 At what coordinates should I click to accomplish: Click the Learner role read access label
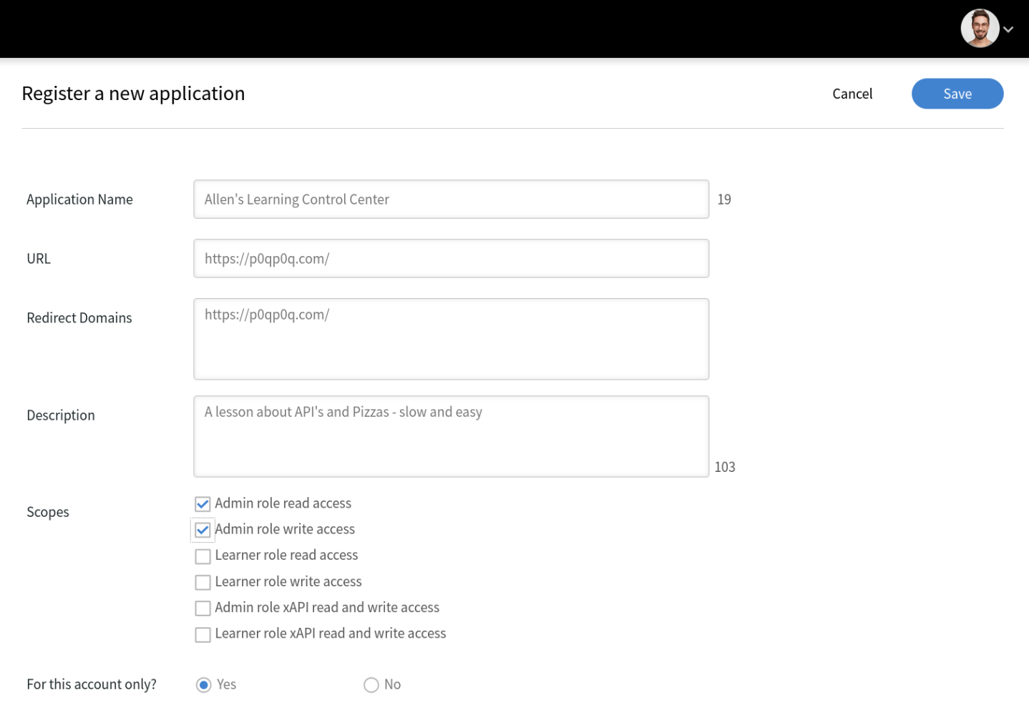pos(286,556)
